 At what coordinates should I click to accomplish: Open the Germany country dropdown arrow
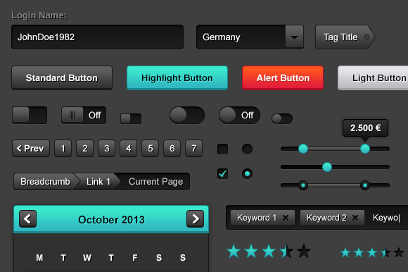point(294,37)
